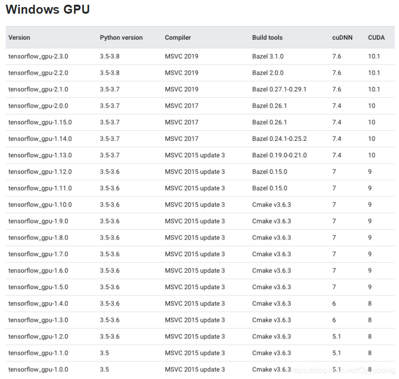Click MSVC 2015 update 3 in tensorflow_gpu-1.13.0 row

195,155
